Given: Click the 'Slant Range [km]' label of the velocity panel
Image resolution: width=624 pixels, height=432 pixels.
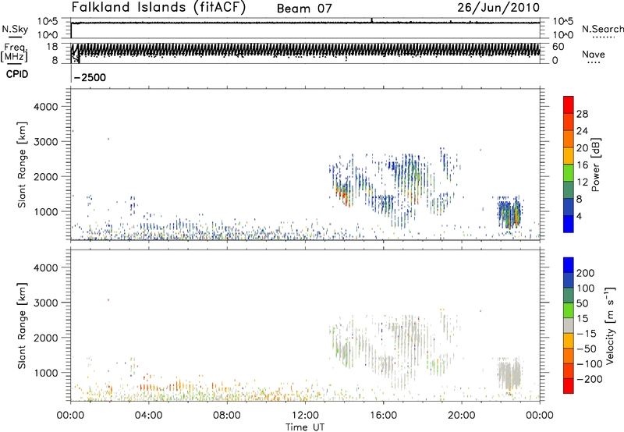Looking at the screenshot, I should [x=22, y=325].
